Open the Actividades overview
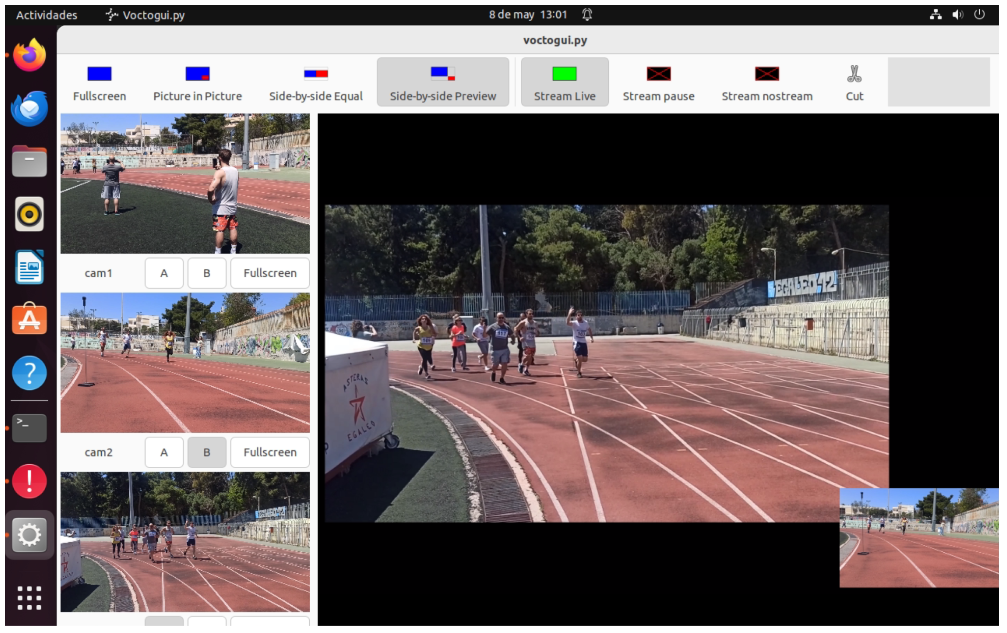The image size is (1007, 633). click(x=46, y=15)
